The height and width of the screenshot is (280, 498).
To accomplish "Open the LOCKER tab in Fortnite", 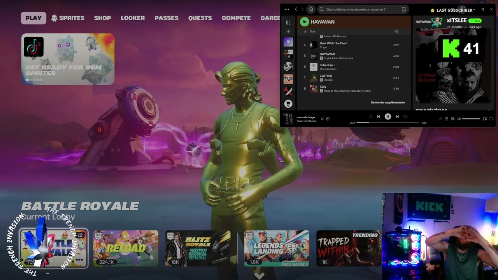I will click(x=133, y=18).
